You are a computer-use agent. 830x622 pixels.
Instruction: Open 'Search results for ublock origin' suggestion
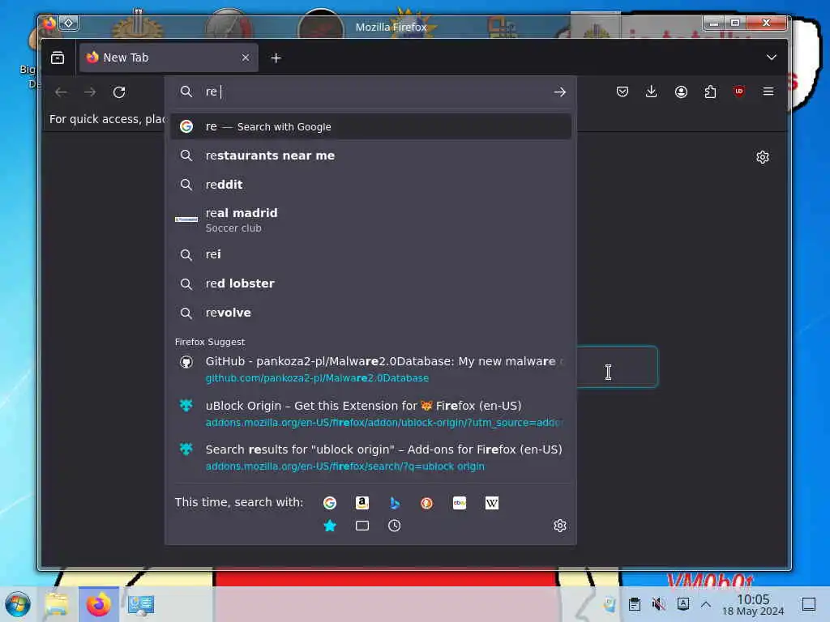pyautogui.click(x=370, y=458)
